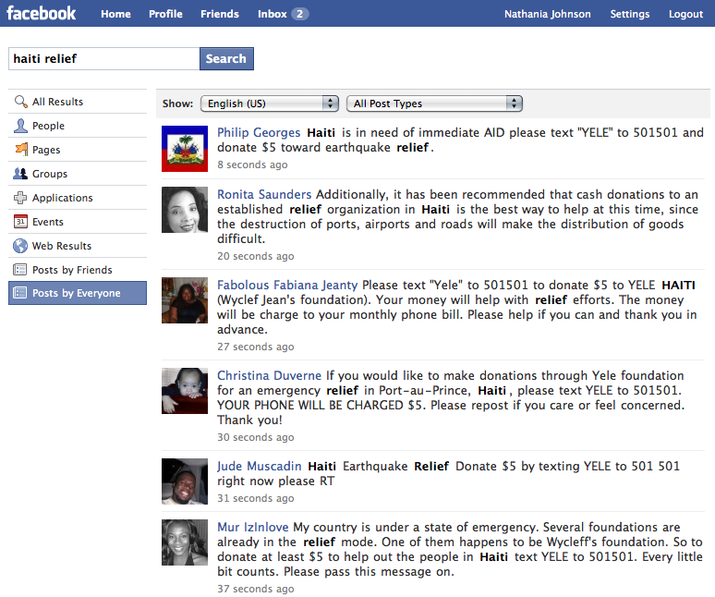Click Jude Muscadin's profile photo
Image resolution: width=715 pixels, height=597 pixels.
point(185,481)
